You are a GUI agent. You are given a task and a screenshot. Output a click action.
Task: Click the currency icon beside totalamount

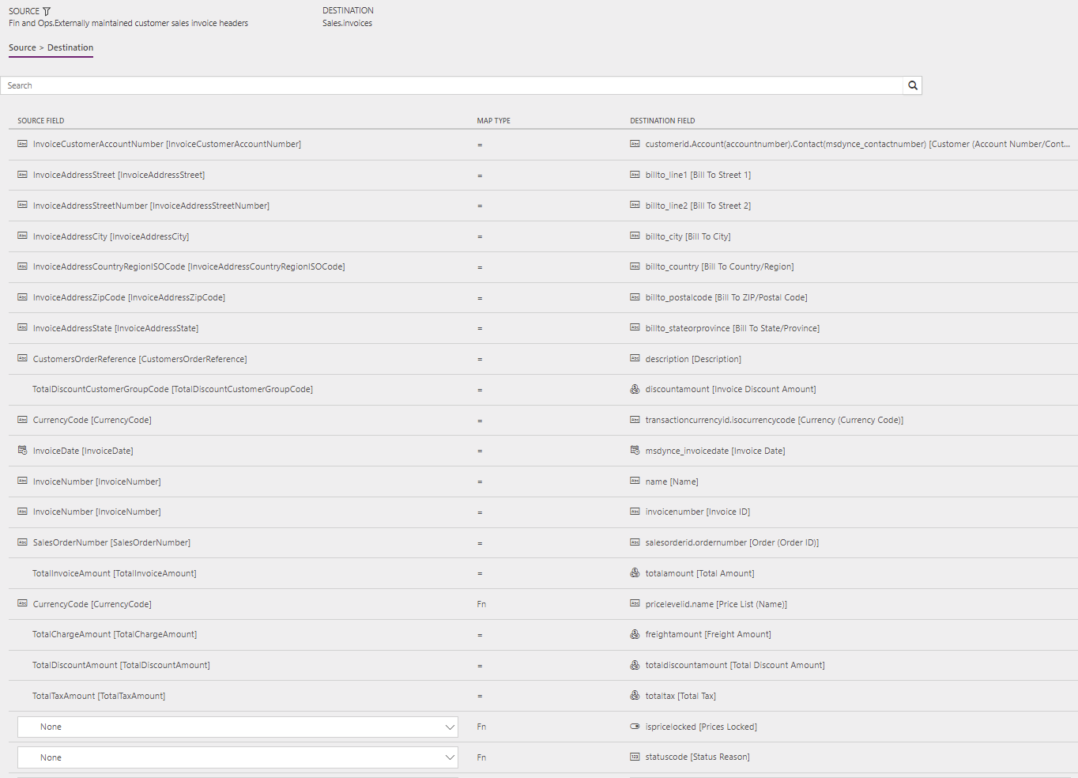point(635,573)
